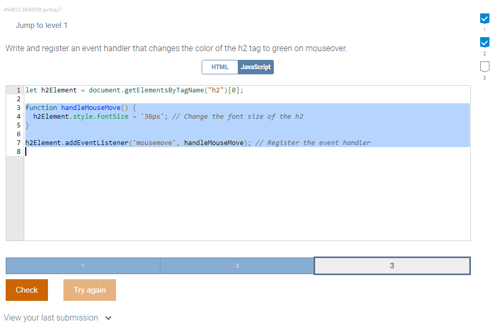
Task: Select level 1 on the progress bar
Action: [83, 265]
